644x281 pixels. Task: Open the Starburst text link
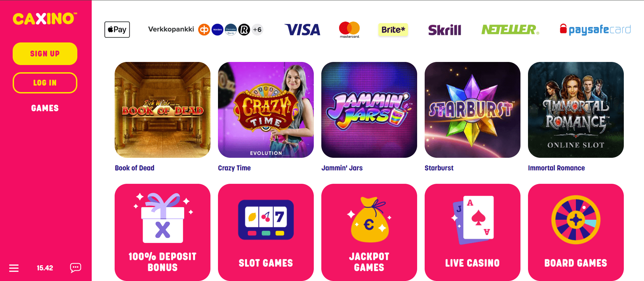pos(439,168)
